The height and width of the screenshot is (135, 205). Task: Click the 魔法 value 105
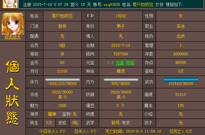(181, 105)
